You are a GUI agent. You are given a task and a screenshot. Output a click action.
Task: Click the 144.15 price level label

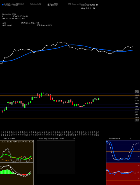(x=136, y=104)
